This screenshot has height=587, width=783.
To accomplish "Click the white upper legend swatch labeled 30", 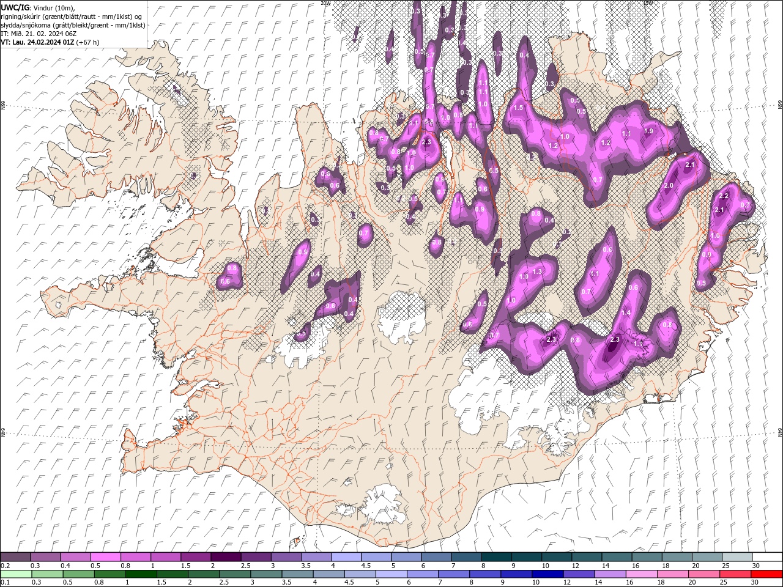I will (767, 557).
